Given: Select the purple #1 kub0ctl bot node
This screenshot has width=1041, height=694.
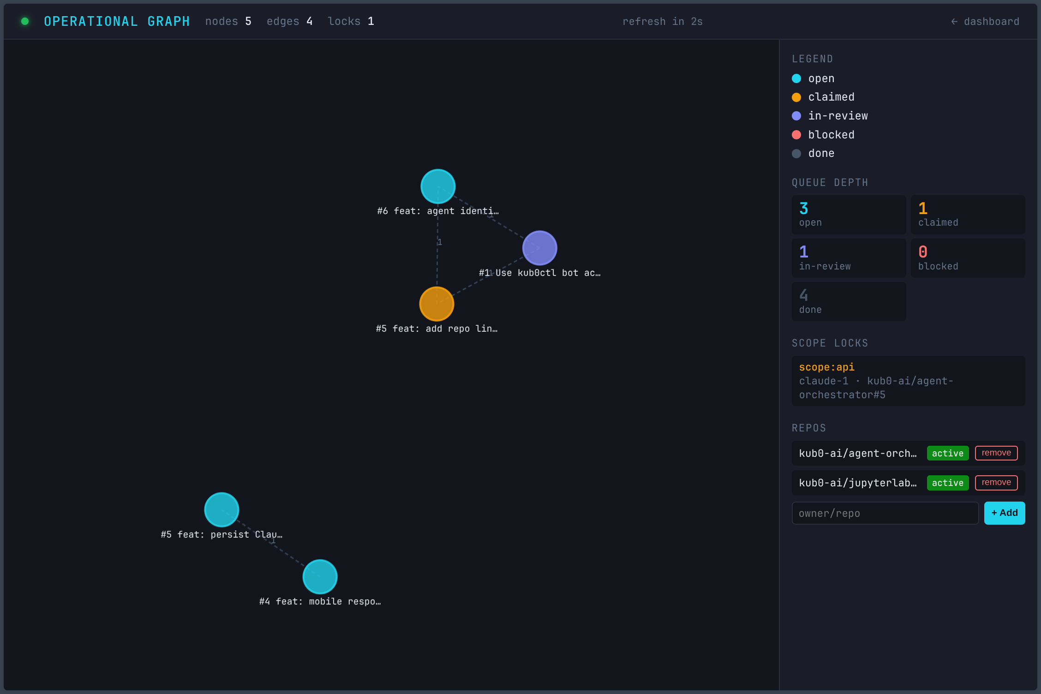Looking at the screenshot, I should 539,248.
